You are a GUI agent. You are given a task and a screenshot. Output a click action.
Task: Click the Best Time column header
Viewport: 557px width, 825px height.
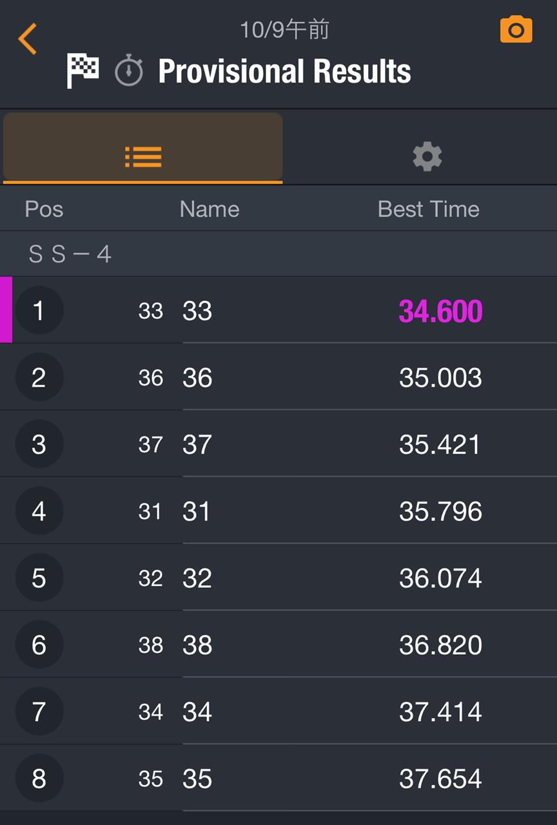tap(429, 209)
